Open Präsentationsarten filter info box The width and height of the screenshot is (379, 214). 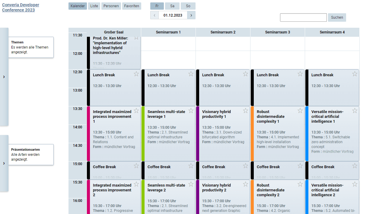31,155
